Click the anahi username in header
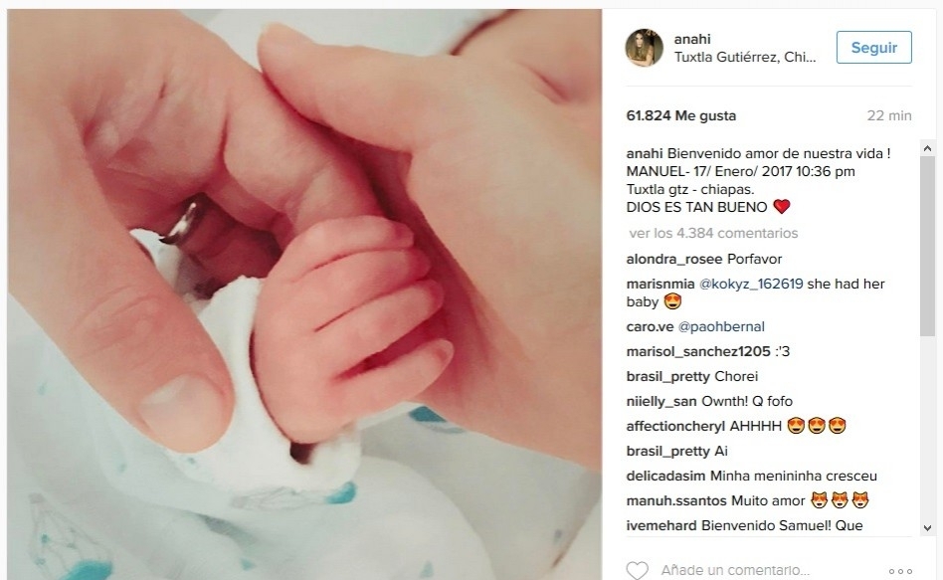This screenshot has width=943, height=580. click(x=692, y=39)
